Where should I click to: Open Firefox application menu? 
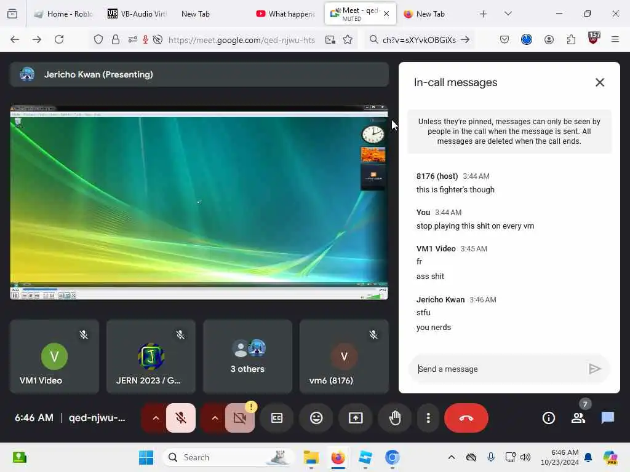(x=615, y=39)
